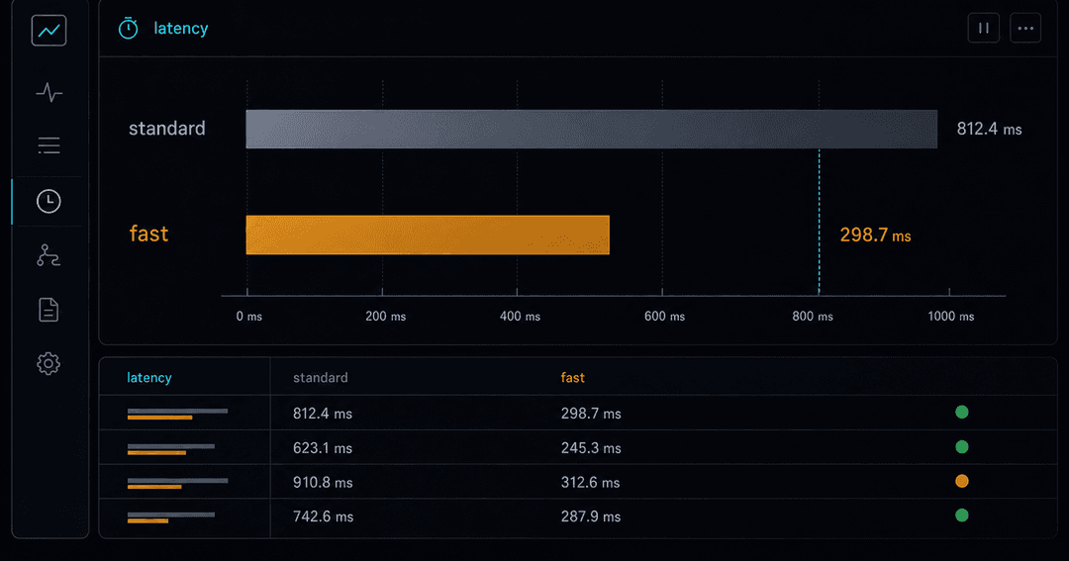The width and height of the screenshot is (1069, 561).
Task: Select the fast column header
Action: tap(573, 378)
